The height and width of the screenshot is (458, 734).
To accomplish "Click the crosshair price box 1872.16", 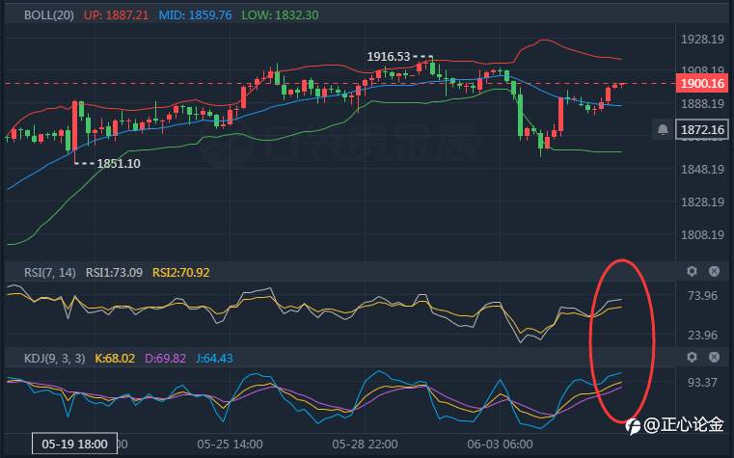I will [x=702, y=129].
